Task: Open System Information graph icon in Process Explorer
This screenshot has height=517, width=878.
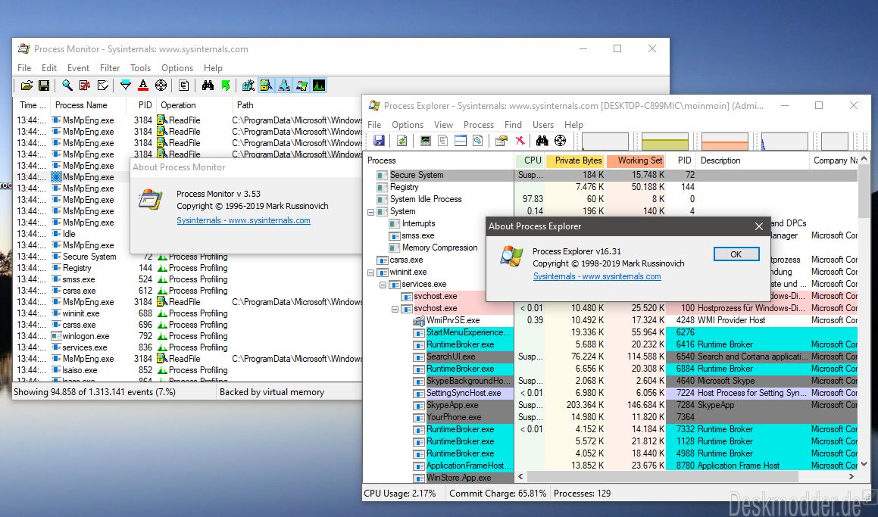Action: [x=426, y=141]
